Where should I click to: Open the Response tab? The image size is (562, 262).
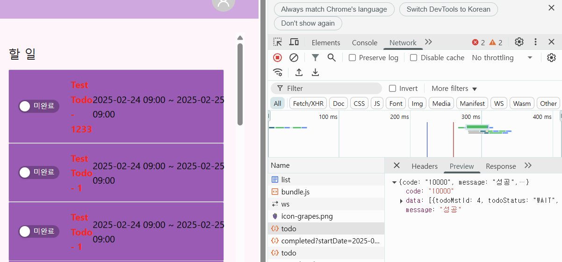(x=501, y=166)
